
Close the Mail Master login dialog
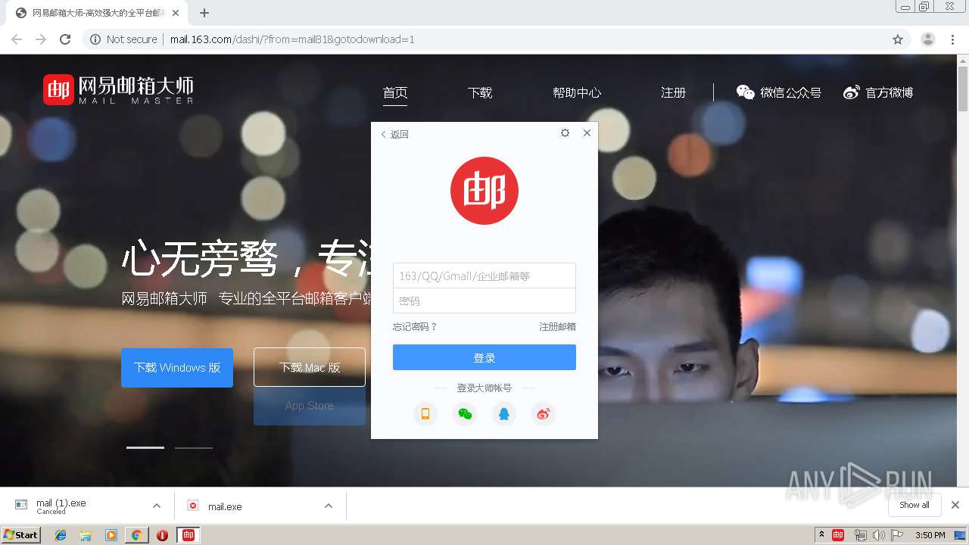(587, 132)
